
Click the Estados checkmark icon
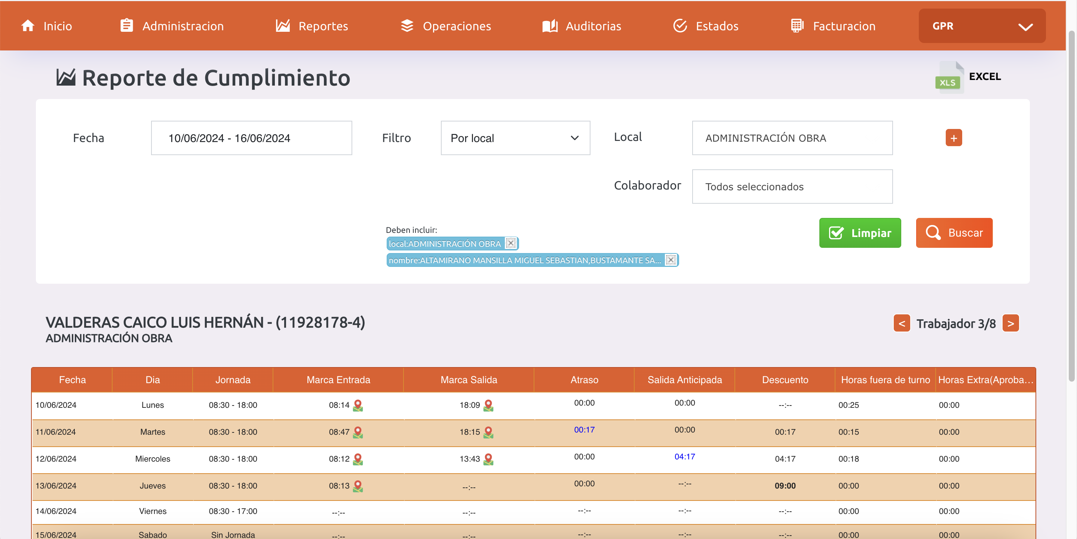pos(680,26)
